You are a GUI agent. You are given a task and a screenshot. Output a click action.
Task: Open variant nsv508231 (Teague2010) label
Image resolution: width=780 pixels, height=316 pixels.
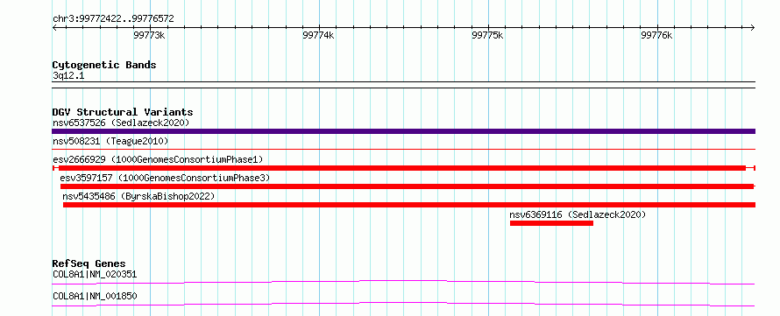coord(110,142)
